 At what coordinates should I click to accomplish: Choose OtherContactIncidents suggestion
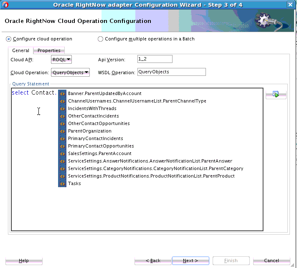(94, 116)
